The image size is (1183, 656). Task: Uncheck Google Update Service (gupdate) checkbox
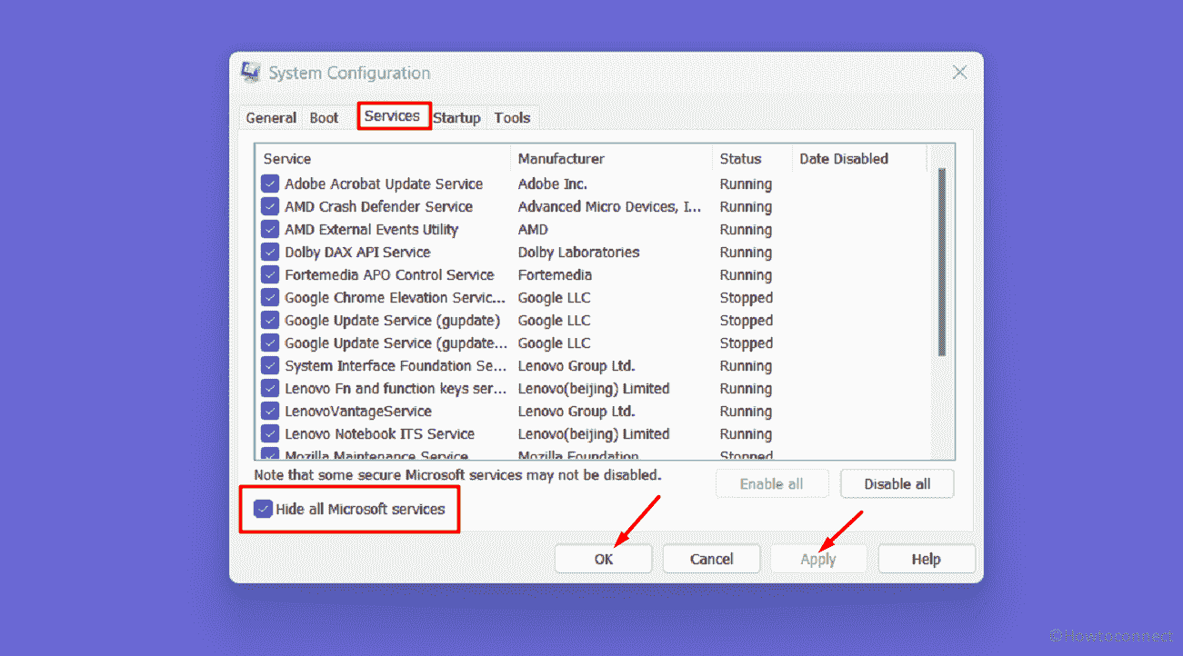point(270,320)
